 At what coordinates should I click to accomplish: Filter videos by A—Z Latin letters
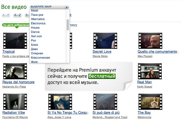tap(17, 15)
